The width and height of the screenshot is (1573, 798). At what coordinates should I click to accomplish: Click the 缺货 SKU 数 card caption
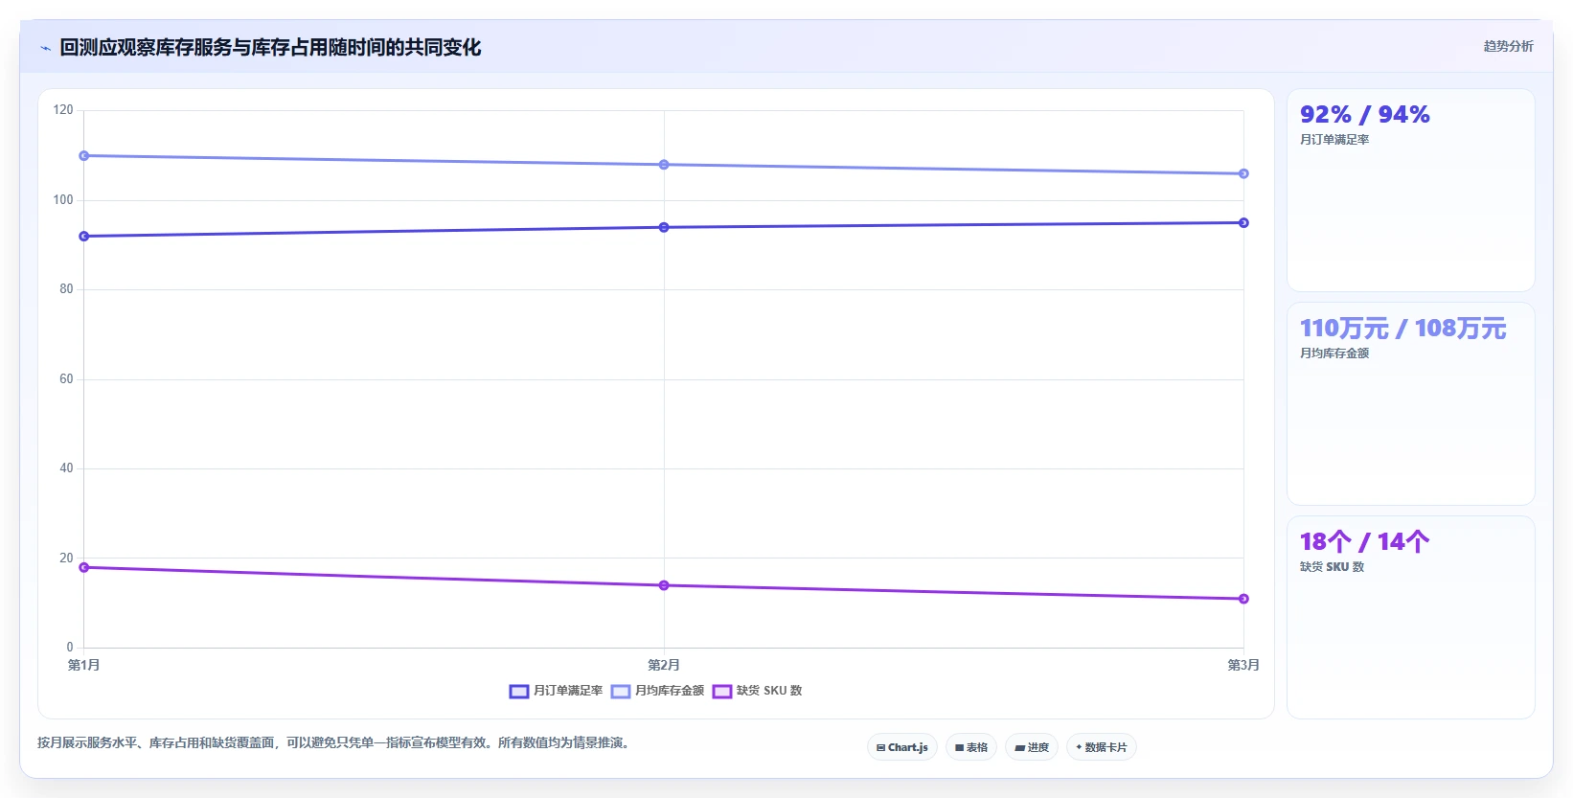click(1332, 567)
